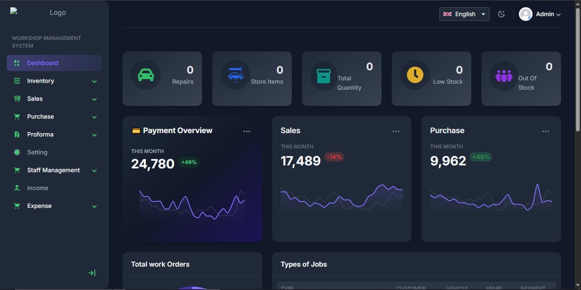The width and height of the screenshot is (581, 290).
Task: Click the Sales line chart
Action: (342, 198)
